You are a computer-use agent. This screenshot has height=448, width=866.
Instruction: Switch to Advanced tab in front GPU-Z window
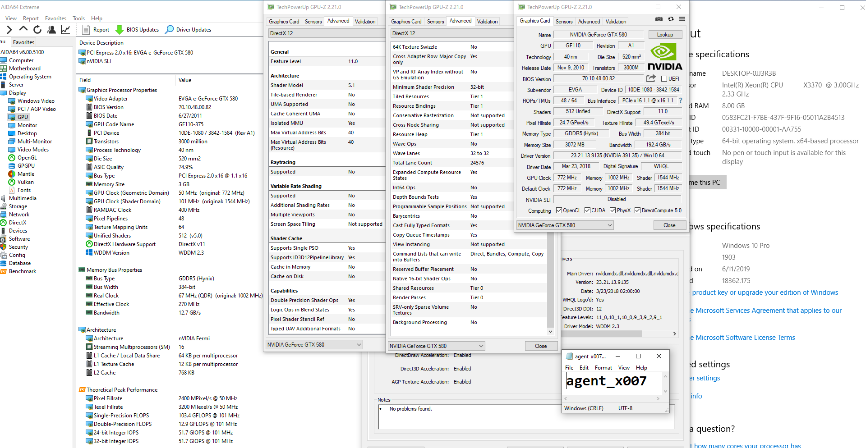589,22
